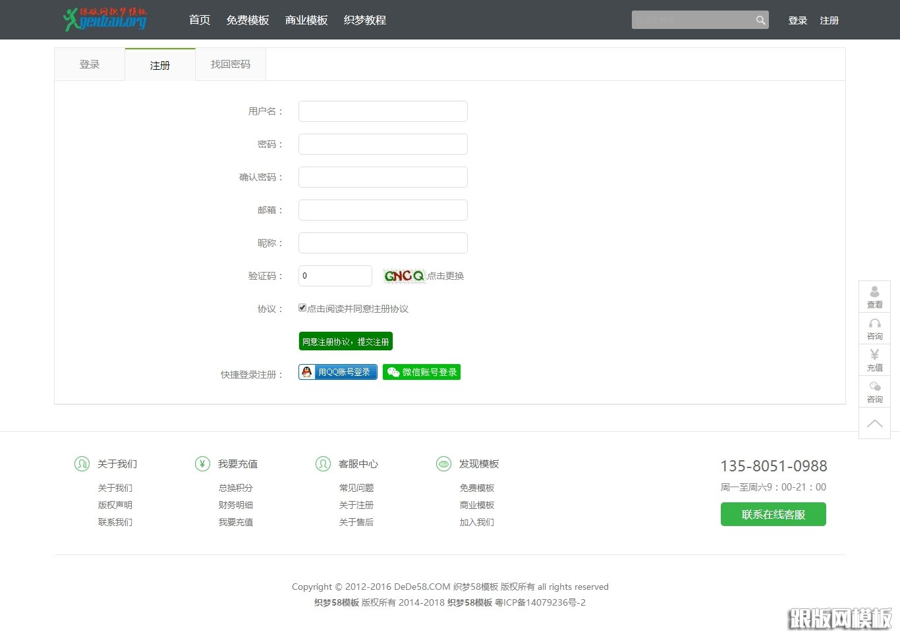This screenshot has height=634, width=900.
Task: Click the search magnifier icon
Action: click(x=759, y=20)
